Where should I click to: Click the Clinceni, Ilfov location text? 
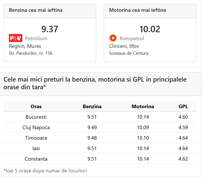point(124,46)
